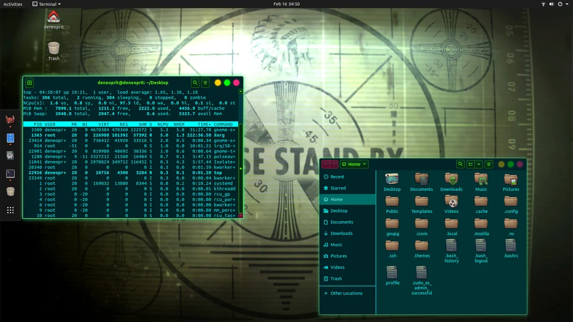The height and width of the screenshot is (322, 573).
Task: Open a new tab in the terminal
Action: pos(29,83)
